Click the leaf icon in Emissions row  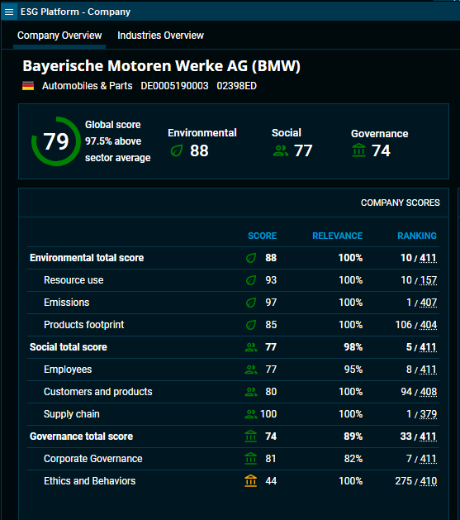pyautogui.click(x=251, y=303)
